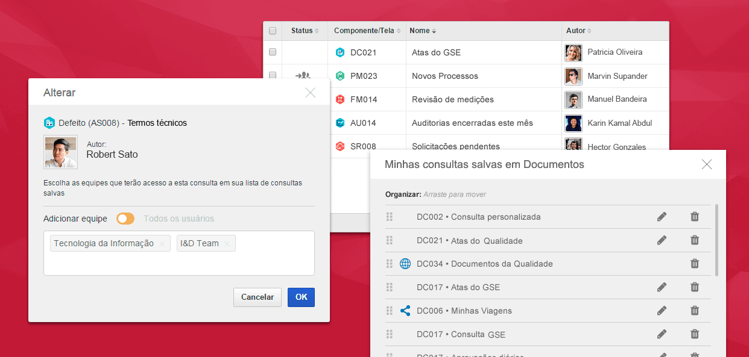Edit the DC017 Consulta GSE entry
The height and width of the screenshot is (357, 749).
pos(662,334)
